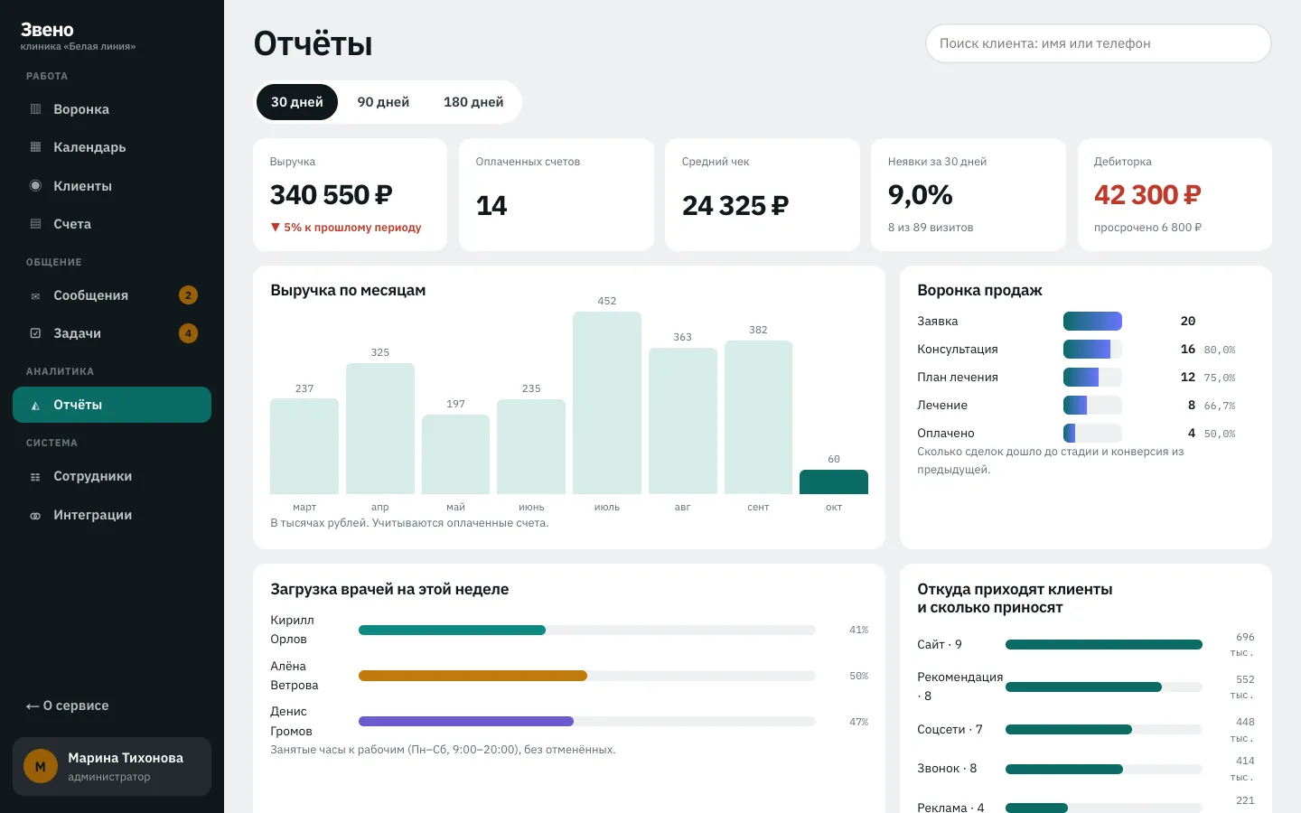Open the Воронка section
The image size is (1301, 813).
[x=112, y=109]
